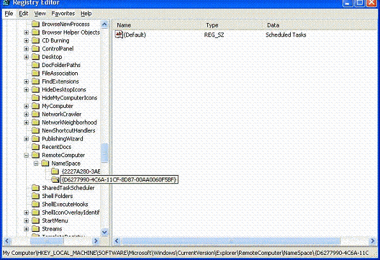Viewport: 380px width, 260px height.
Task: Select the Streams key label
Action: (52, 229)
